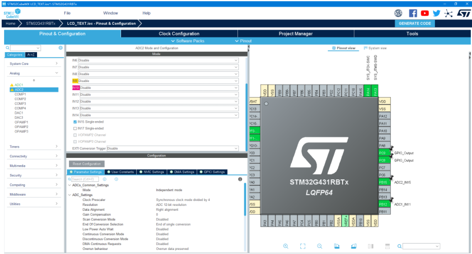
Task: Click the parameter search field
Action: click(x=85, y=179)
